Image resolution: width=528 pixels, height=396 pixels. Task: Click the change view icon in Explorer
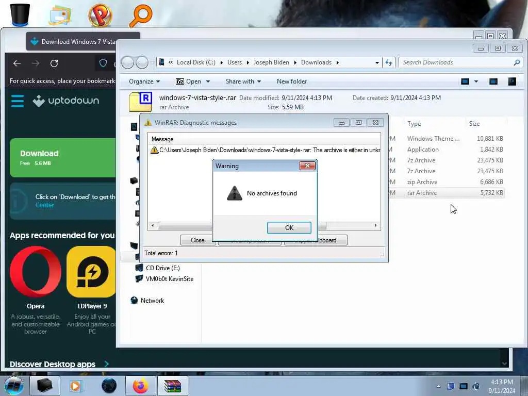pos(465,81)
